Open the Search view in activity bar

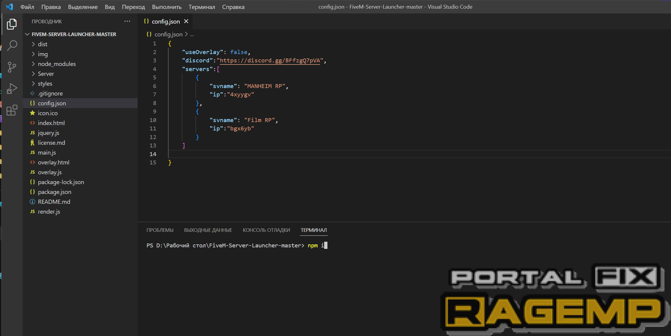pos(12,45)
